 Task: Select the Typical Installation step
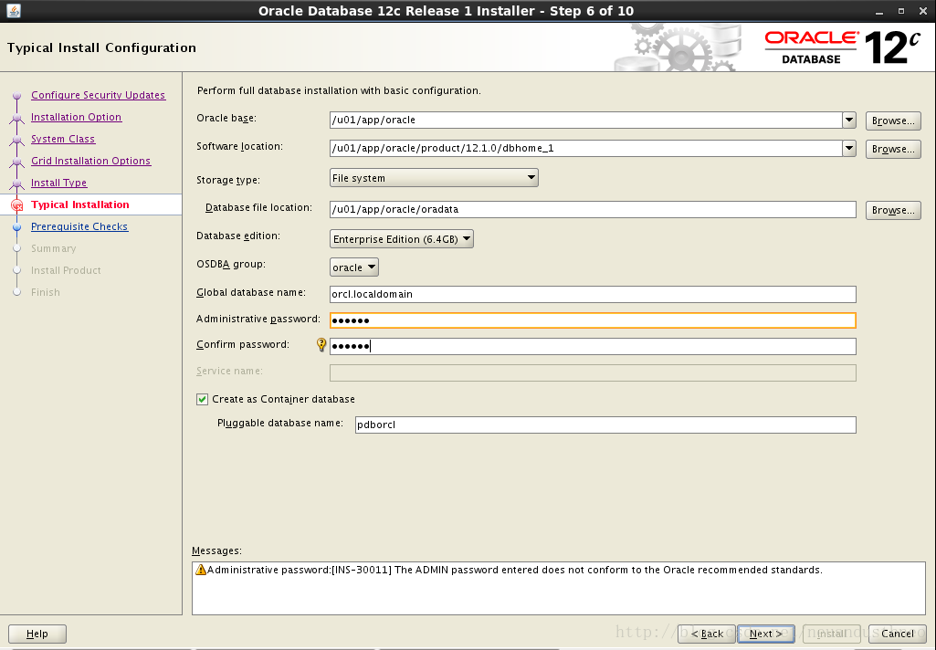coord(80,204)
